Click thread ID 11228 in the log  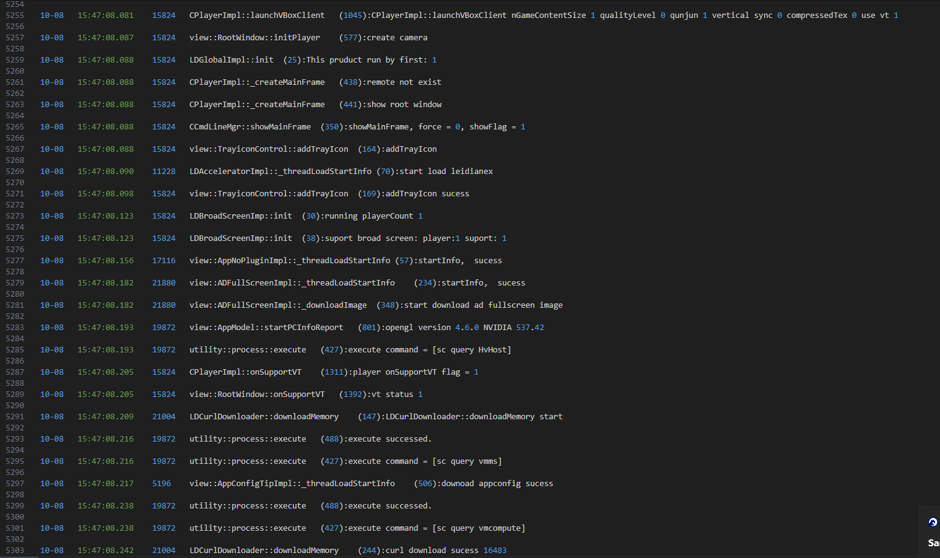163,172
